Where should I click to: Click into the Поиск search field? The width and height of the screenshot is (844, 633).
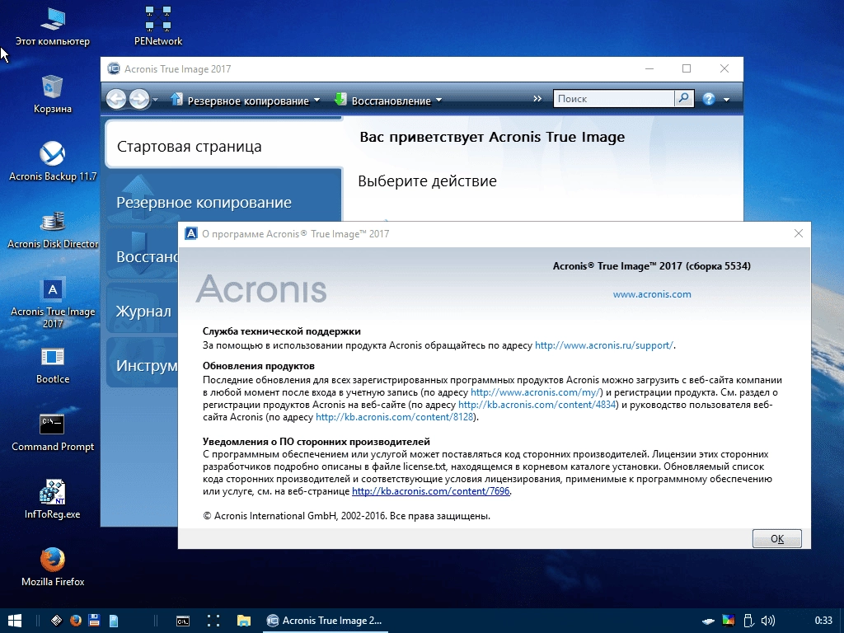pos(613,99)
